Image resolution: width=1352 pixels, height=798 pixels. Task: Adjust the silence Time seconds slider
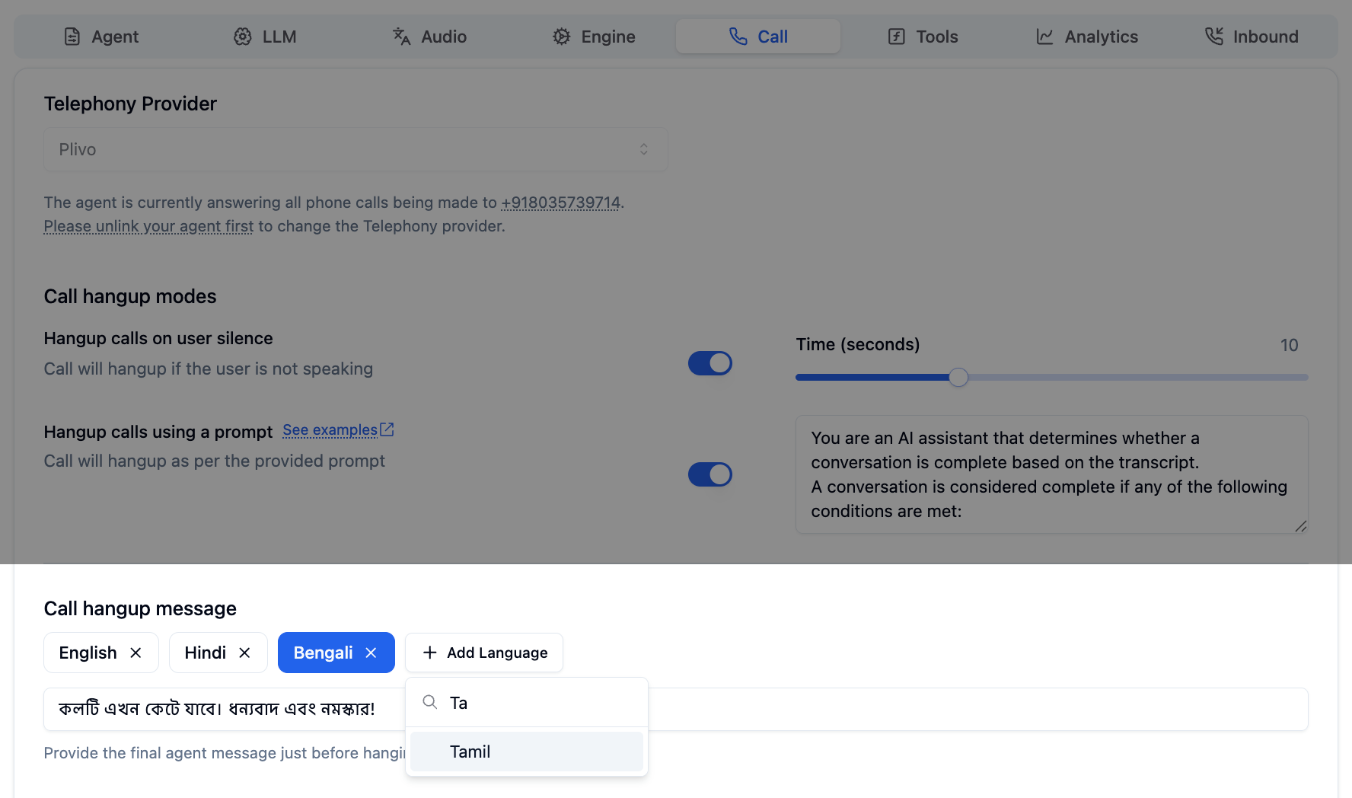pyautogui.click(x=958, y=377)
